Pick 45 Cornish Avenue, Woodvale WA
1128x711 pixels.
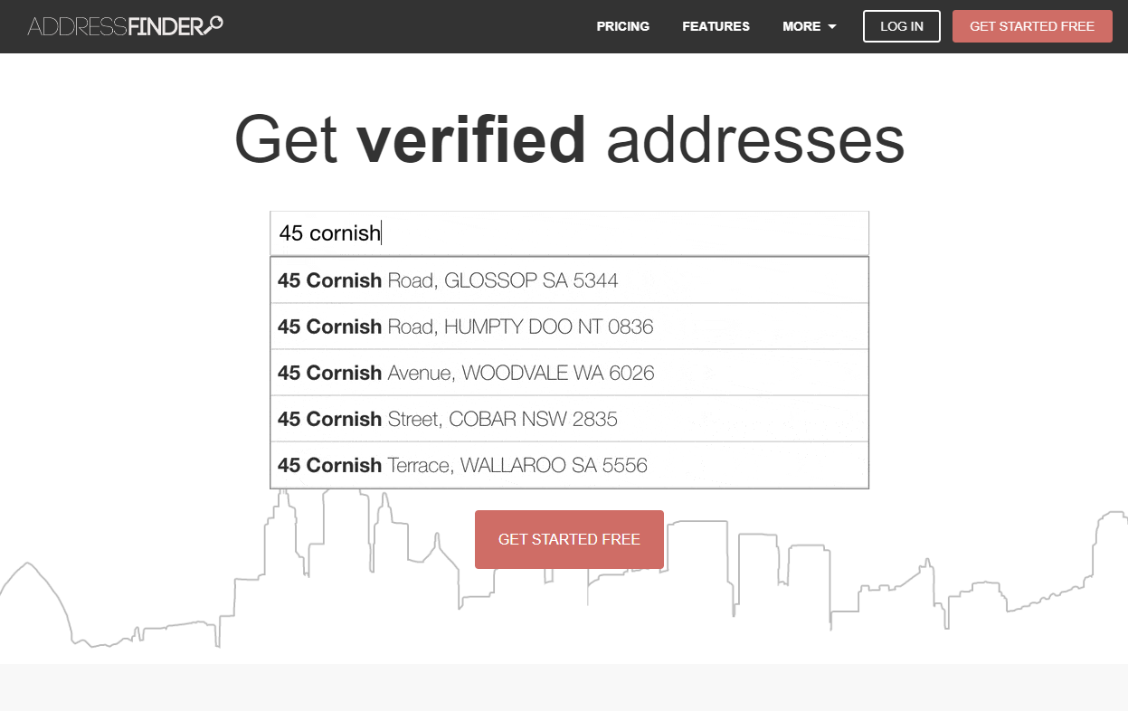pos(569,373)
